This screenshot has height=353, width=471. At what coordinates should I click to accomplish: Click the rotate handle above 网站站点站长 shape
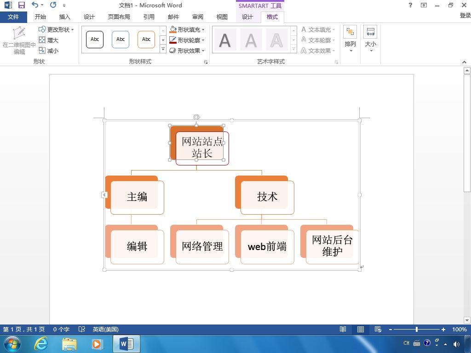click(196, 117)
